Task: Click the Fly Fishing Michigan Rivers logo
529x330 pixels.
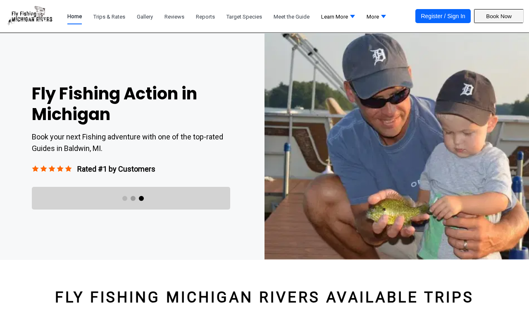Action: tap(30, 16)
